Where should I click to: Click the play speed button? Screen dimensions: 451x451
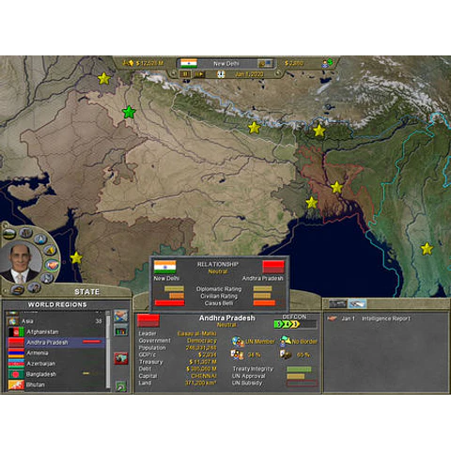coord(199,74)
